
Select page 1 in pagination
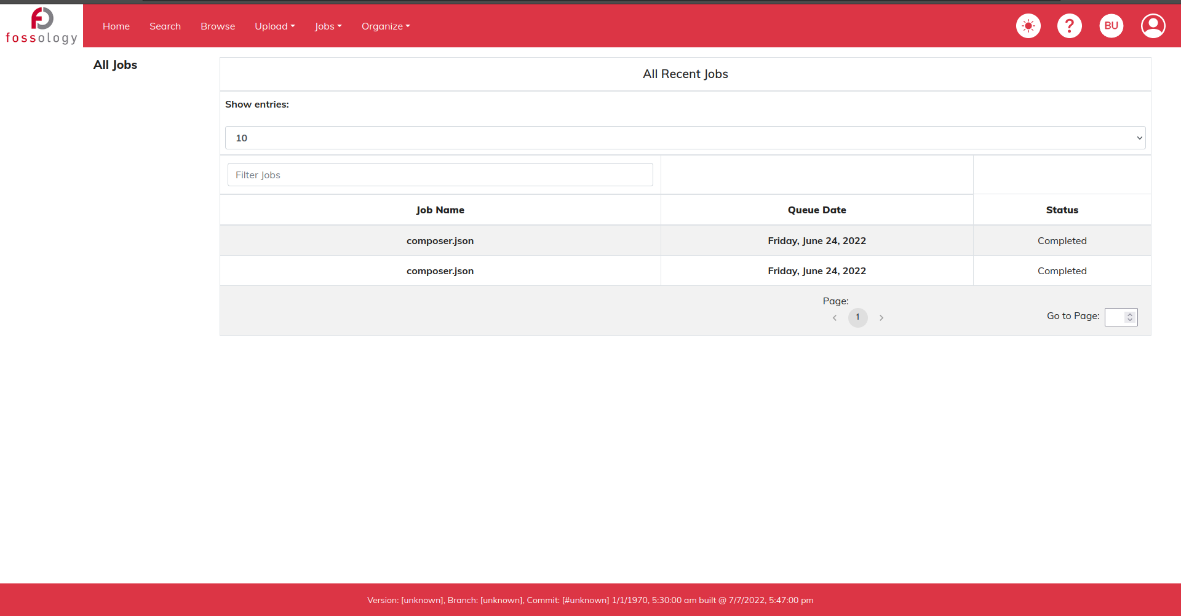858,317
